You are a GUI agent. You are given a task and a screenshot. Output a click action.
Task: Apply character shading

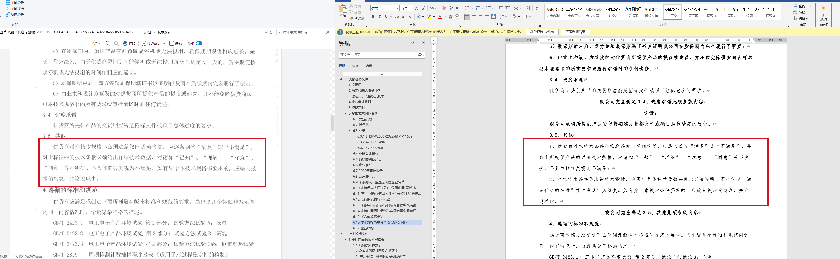point(450,17)
